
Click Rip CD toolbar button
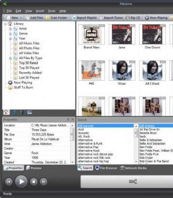[x=133, y=18]
